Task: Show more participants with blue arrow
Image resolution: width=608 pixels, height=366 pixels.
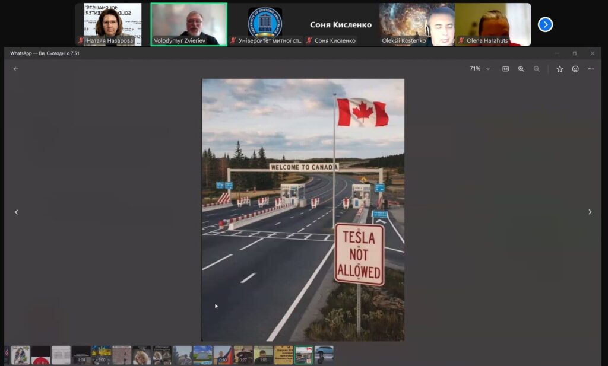Action: (545, 24)
